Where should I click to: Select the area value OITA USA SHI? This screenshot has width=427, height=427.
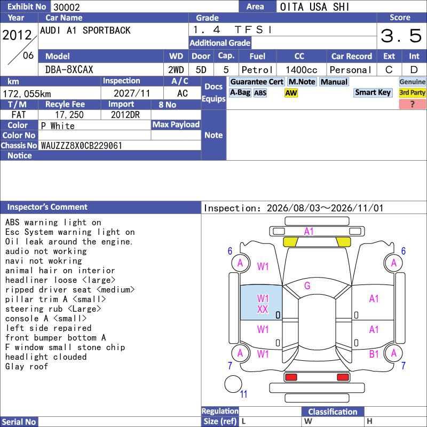coord(314,7)
